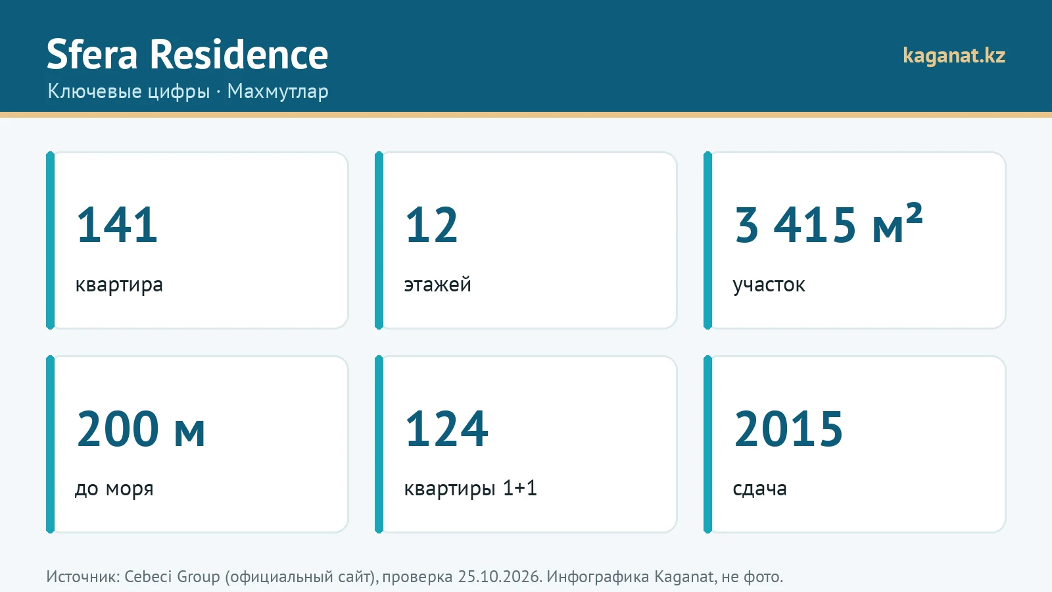The image size is (1052, 592).
Task: Click the Sfera Residence title
Action: [187, 55]
